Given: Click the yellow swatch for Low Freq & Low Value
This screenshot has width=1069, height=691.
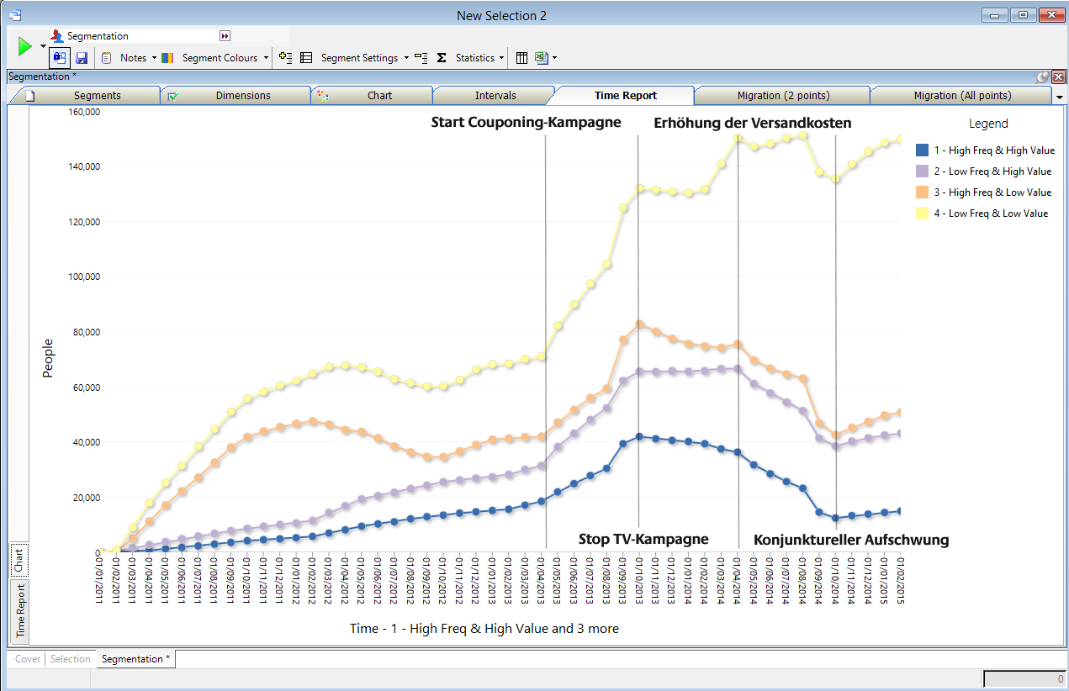Looking at the screenshot, I should [x=922, y=214].
